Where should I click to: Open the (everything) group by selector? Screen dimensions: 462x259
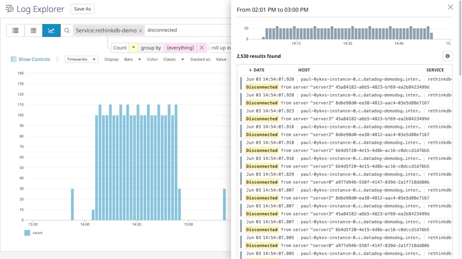click(x=181, y=48)
